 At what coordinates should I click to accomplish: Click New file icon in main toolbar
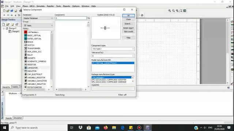(4, 11)
